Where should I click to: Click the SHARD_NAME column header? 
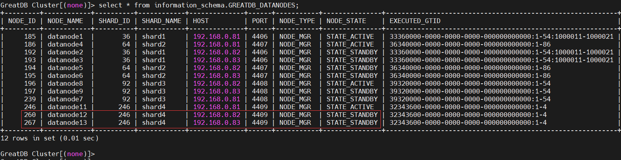pyautogui.click(x=162, y=21)
